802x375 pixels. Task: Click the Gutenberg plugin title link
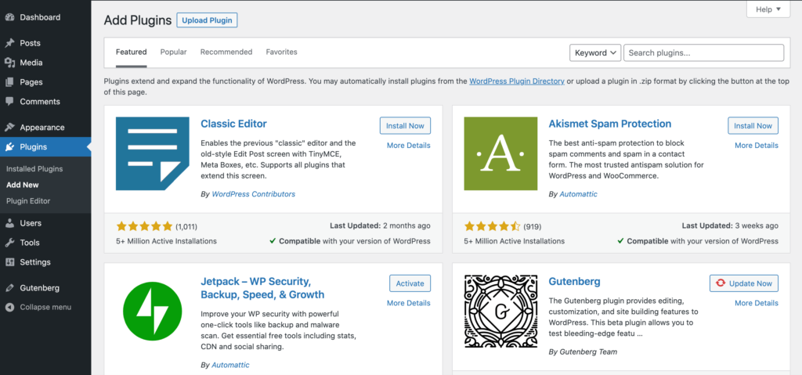[x=574, y=281]
